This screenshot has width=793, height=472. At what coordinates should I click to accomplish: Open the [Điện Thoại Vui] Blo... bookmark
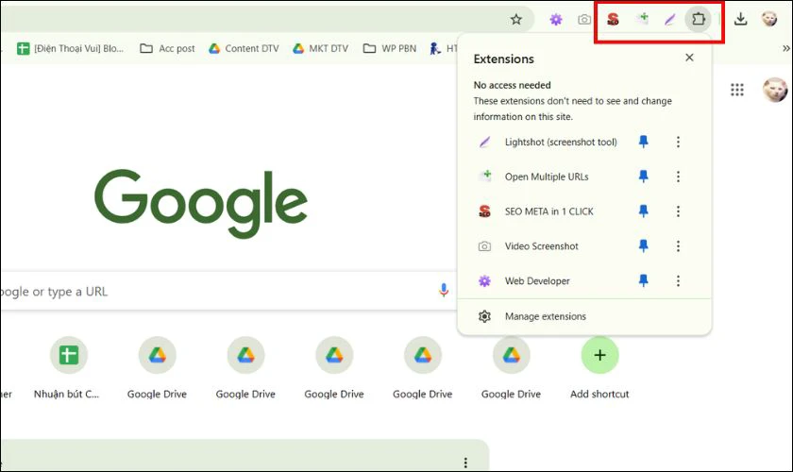click(x=70, y=48)
